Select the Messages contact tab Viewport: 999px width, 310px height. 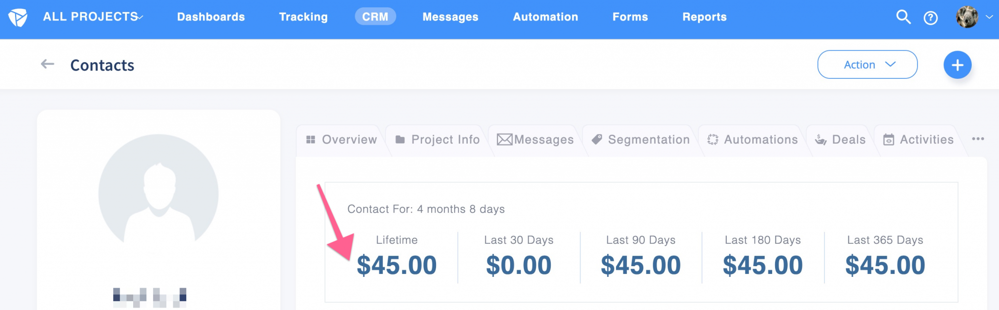[x=535, y=140]
